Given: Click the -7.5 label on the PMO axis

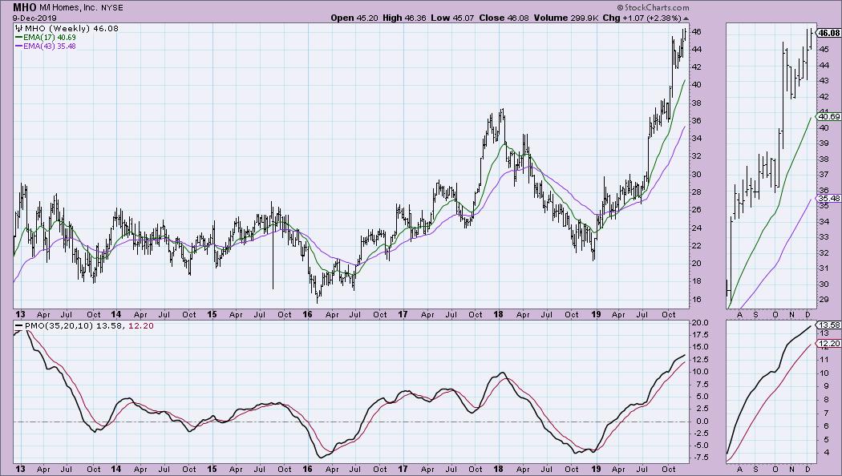Looking at the screenshot, I should [700, 458].
